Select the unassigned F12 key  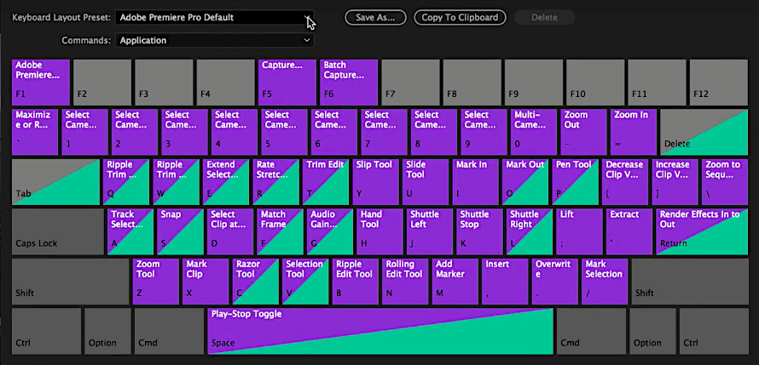[718, 82]
